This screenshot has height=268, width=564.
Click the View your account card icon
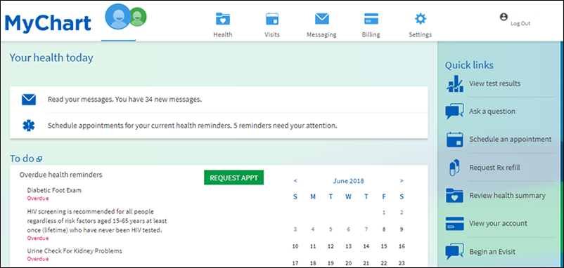(455, 223)
